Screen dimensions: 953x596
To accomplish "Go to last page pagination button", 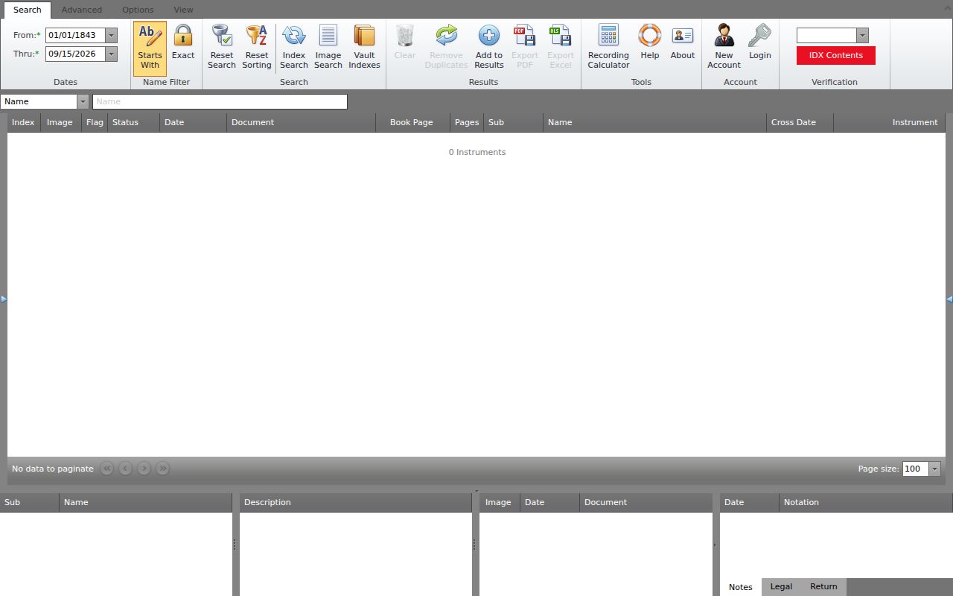I will [x=163, y=469].
